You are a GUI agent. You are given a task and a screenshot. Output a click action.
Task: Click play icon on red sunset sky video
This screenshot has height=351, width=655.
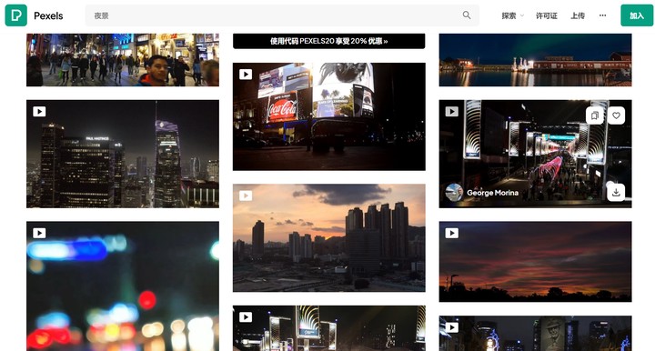coord(451,233)
